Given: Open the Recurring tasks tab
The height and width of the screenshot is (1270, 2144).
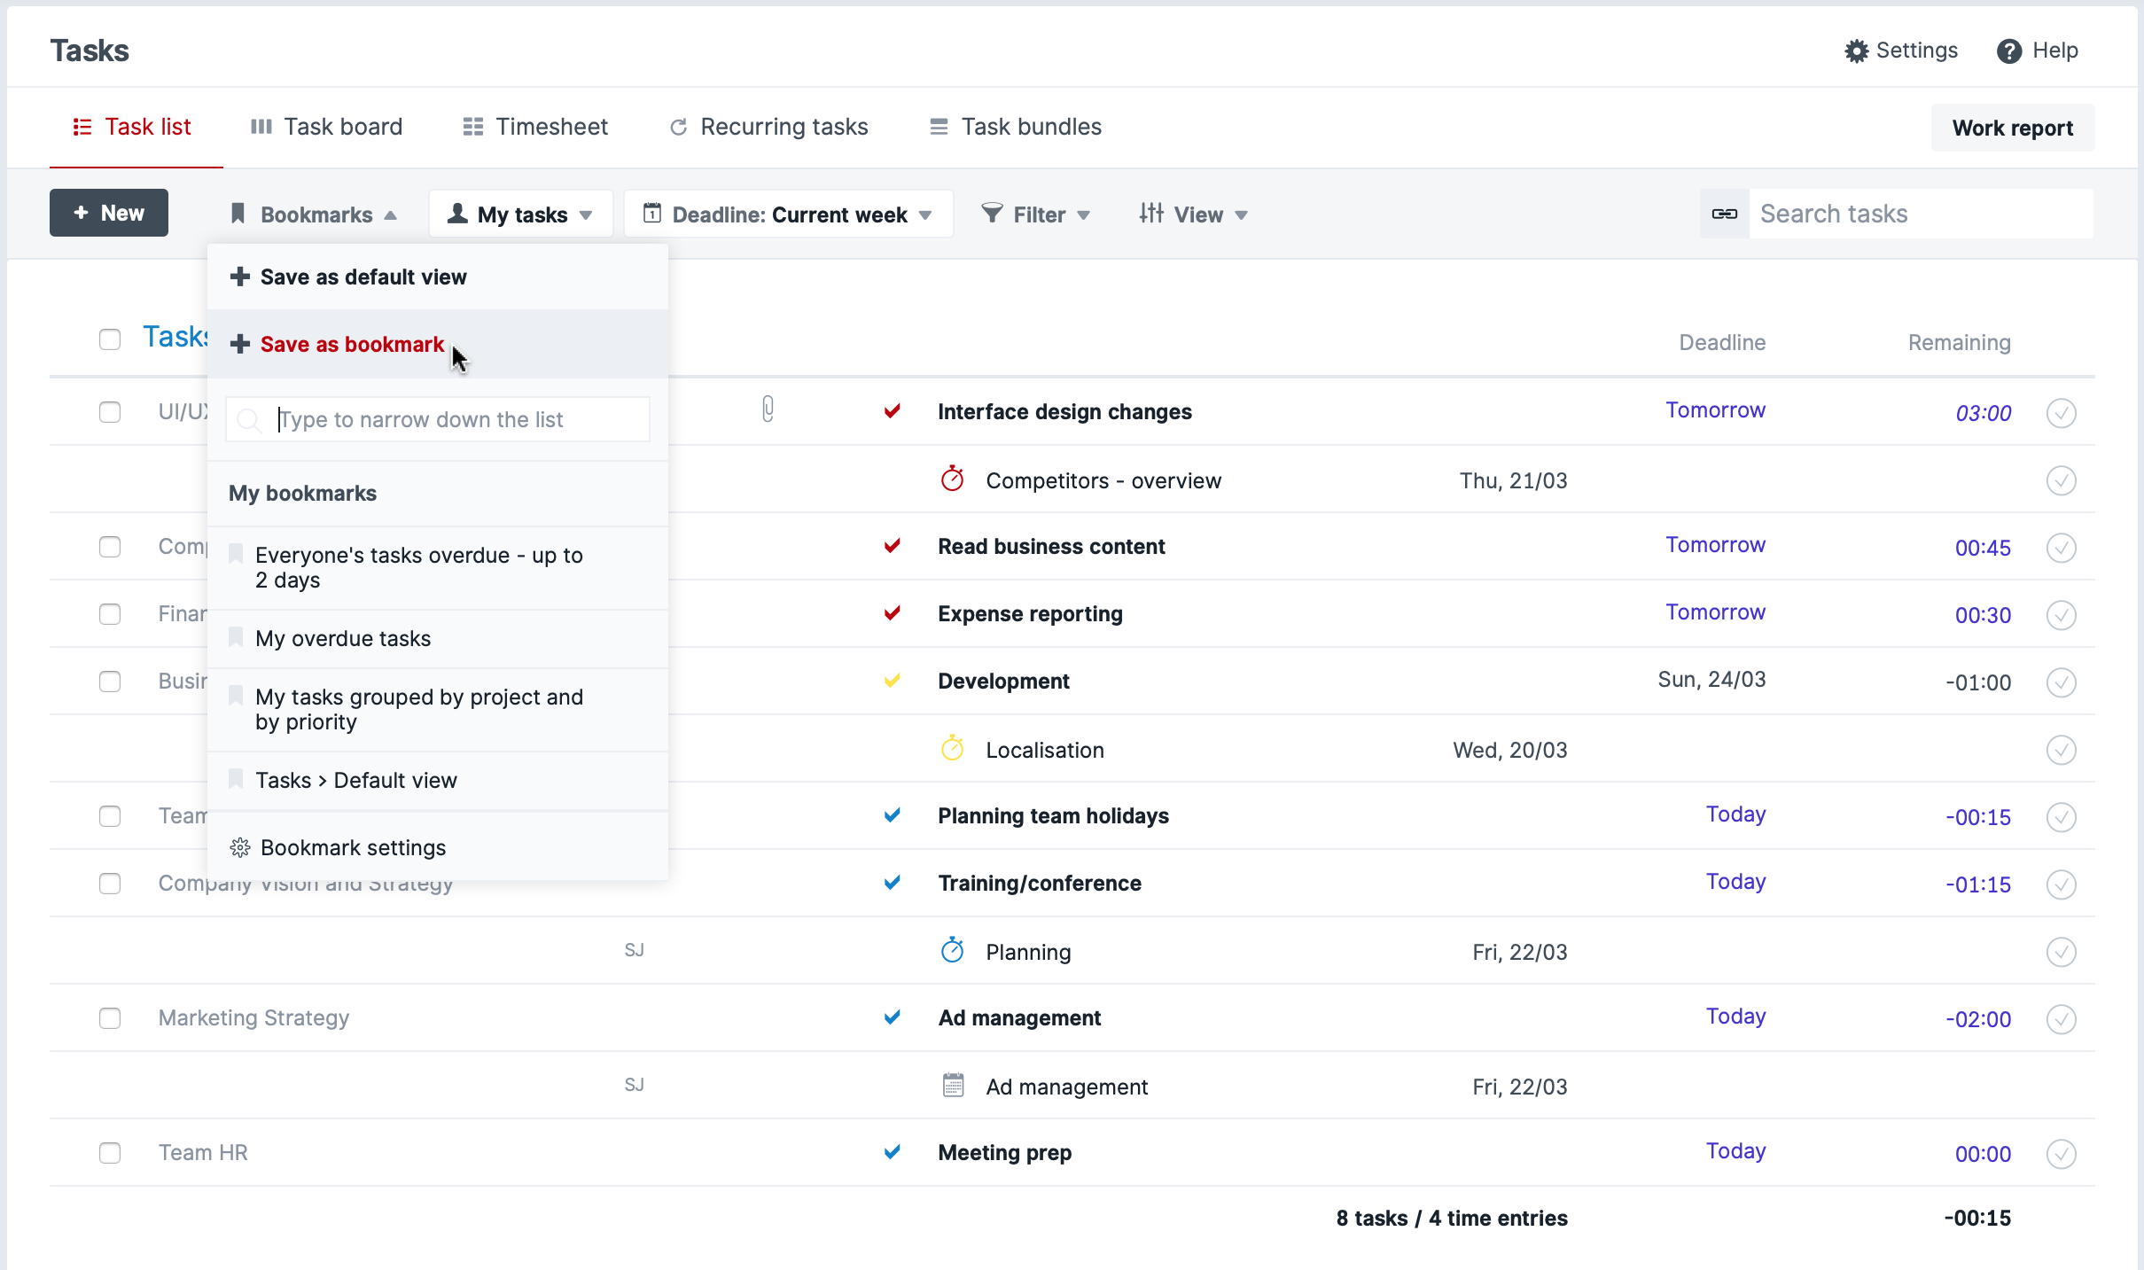Looking at the screenshot, I should (x=768, y=127).
